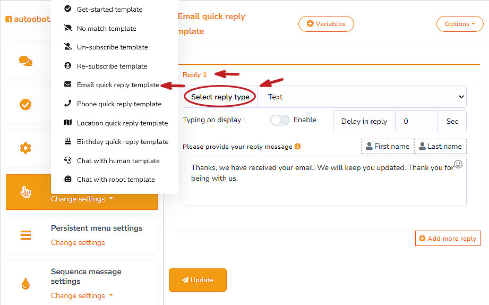Viewport: 489px width, 305px height.
Task: Expand Change settings under Sequence message settings
Action: coord(82,295)
